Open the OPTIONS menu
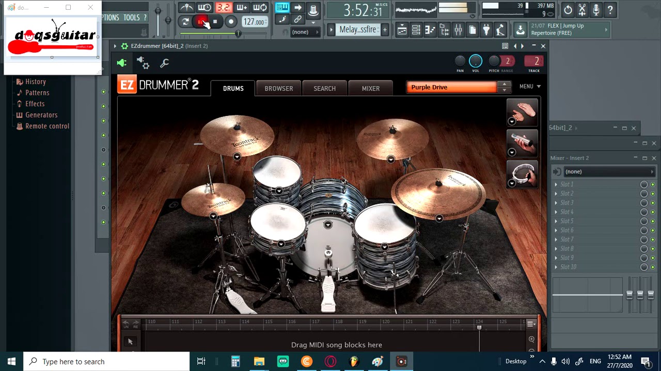The image size is (661, 371). click(110, 18)
